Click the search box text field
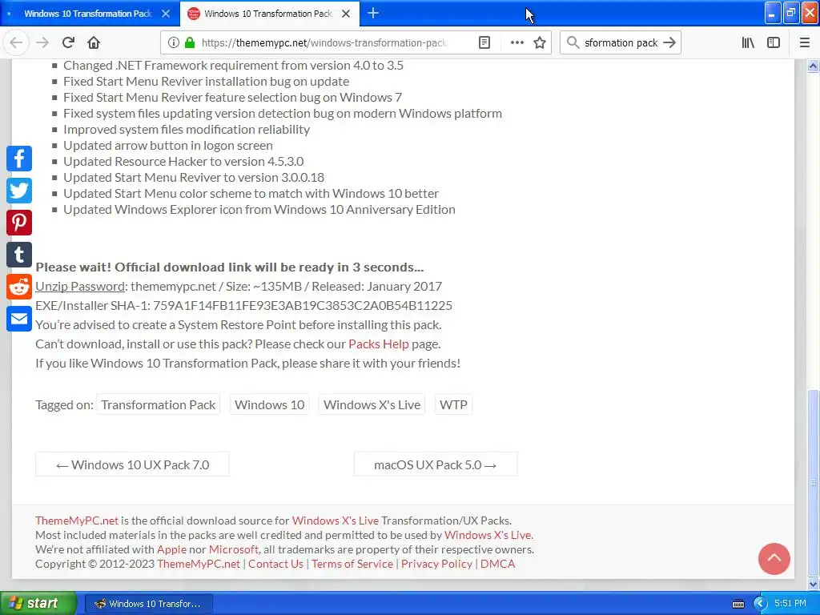Screen dimensions: 820x615 (x=621, y=43)
